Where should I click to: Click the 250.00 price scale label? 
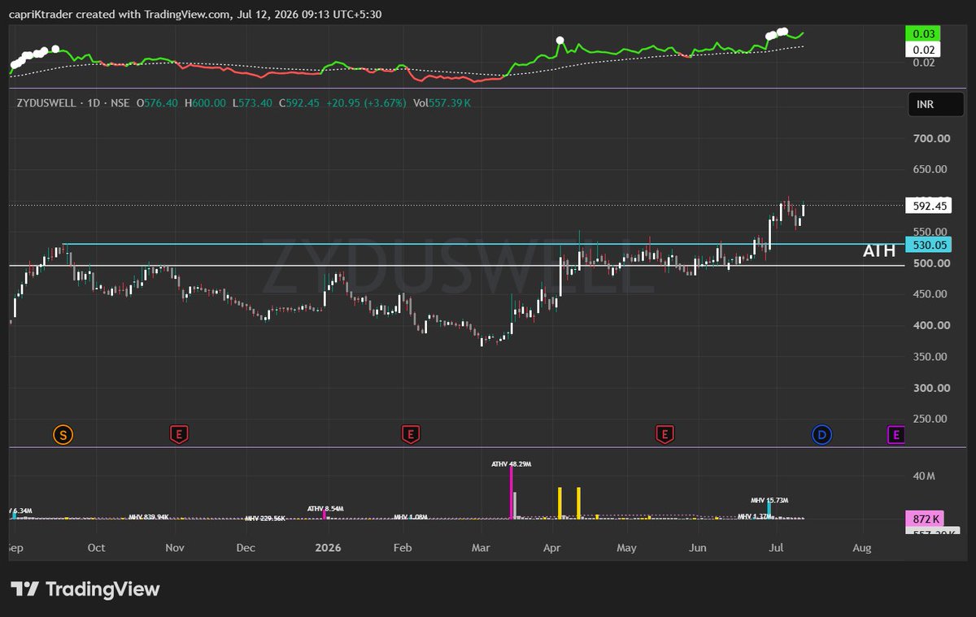[x=931, y=419]
